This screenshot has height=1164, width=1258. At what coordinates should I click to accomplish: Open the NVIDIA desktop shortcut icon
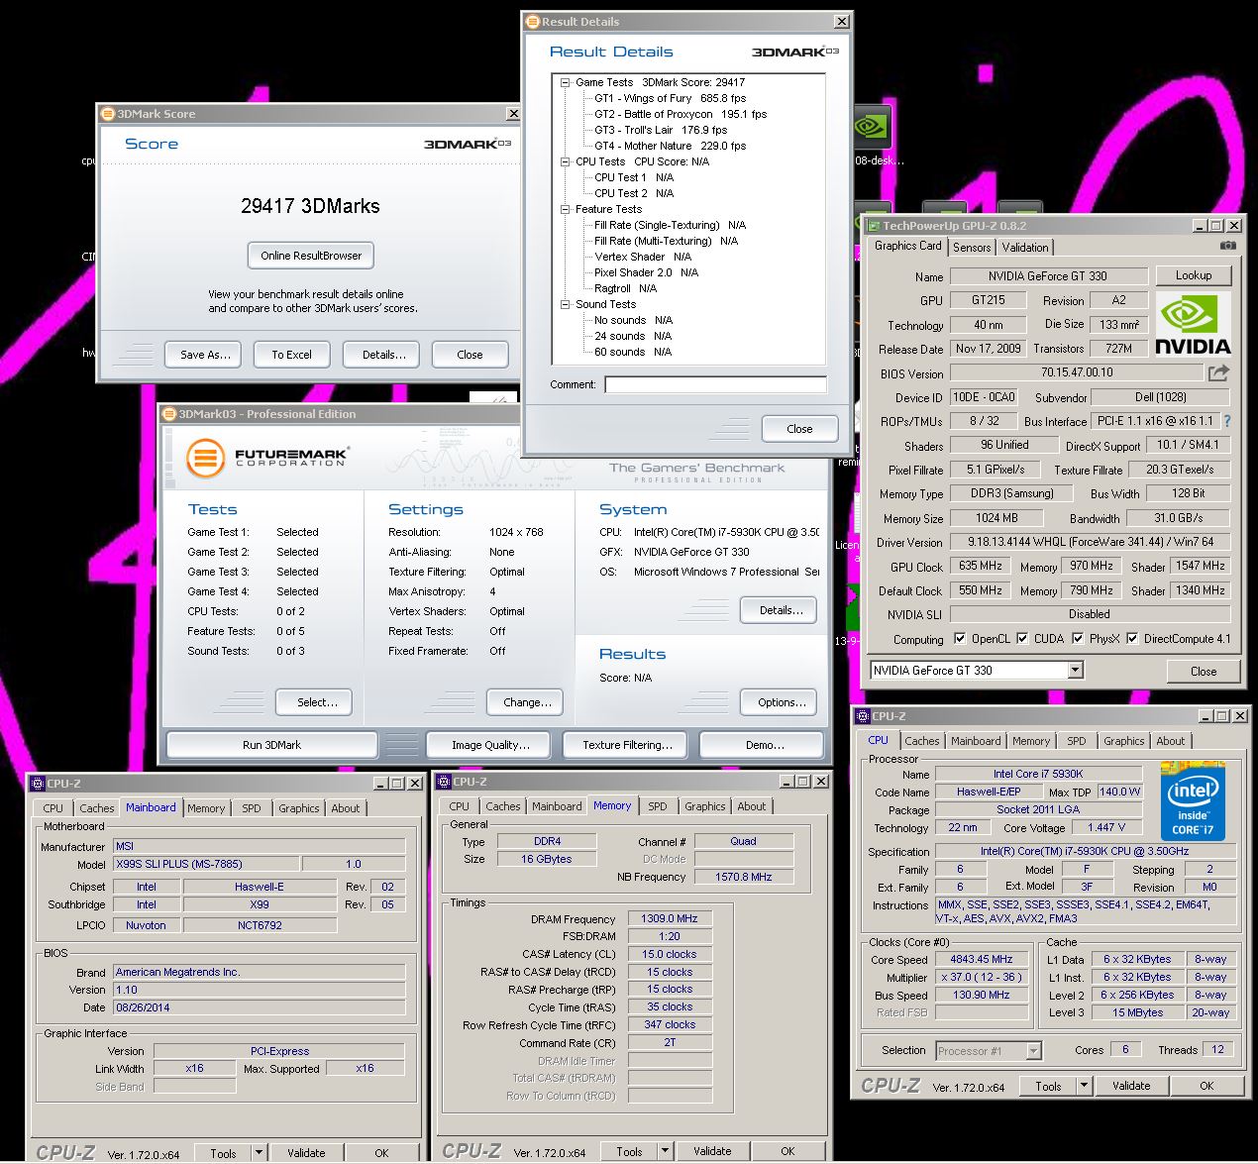(x=871, y=128)
